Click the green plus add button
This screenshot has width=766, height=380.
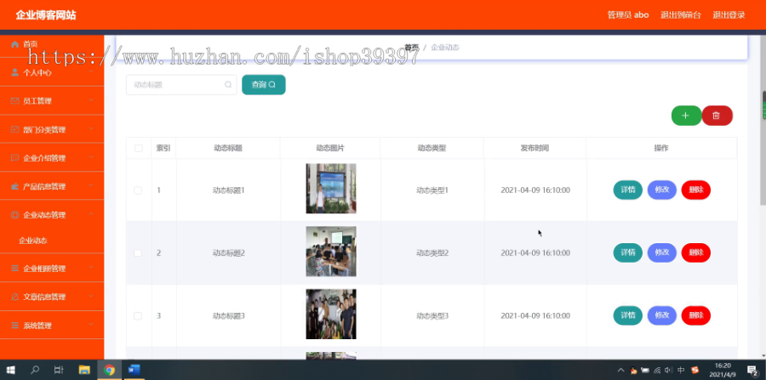click(686, 116)
